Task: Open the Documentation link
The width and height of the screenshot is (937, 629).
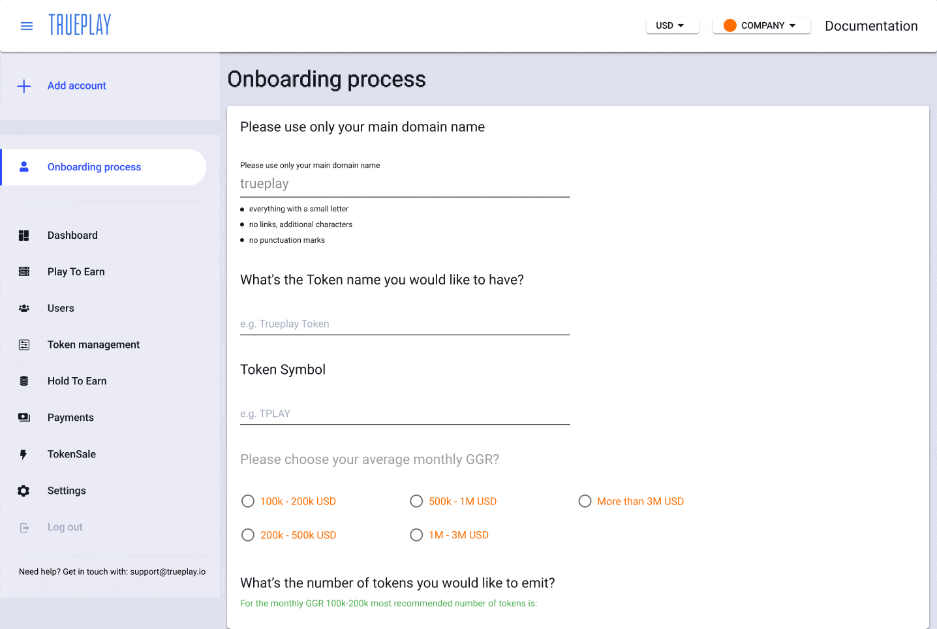Action: (871, 26)
